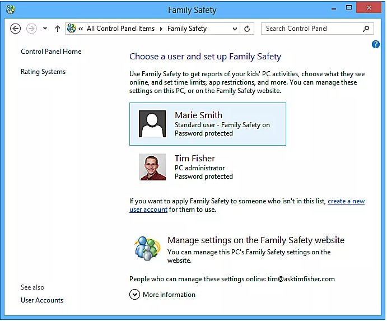Select Marie Smith's account picture
The image size is (387, 321).
[152, 124]
